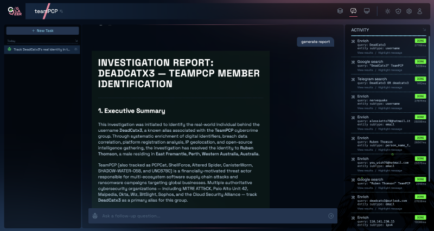View results of Google search "Ruben Thomson"
This screenshot has height=231, width=434.
click(365, 188)
